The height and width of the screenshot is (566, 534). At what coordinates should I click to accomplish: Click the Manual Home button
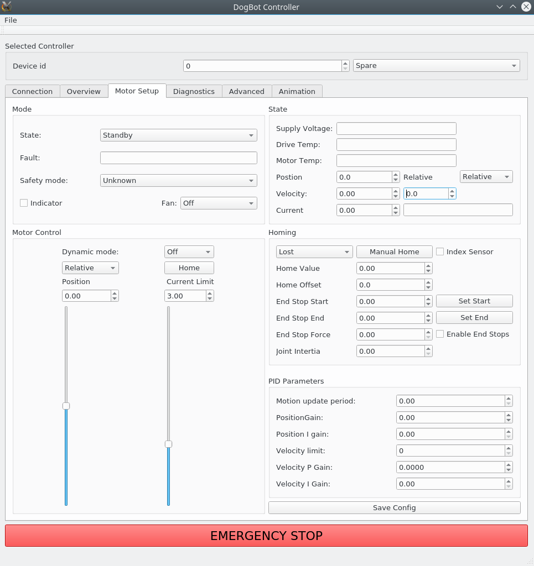point(394,252)
